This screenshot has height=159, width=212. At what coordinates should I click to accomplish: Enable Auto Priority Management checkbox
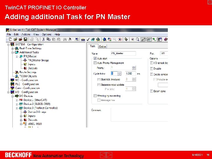pos(95,63)
